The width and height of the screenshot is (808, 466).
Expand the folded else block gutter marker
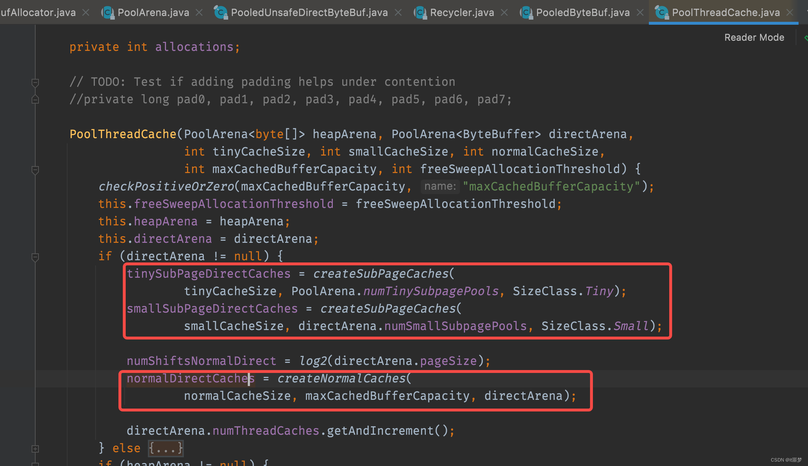(x=35, y=449)
